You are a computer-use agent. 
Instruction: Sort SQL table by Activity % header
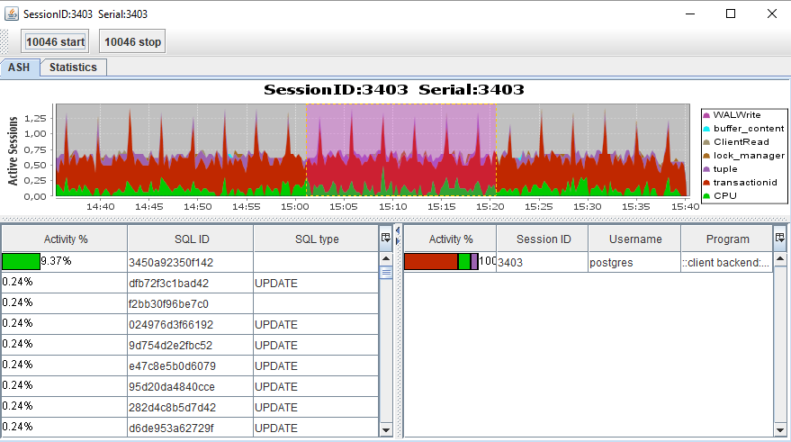tap(65, 239)
